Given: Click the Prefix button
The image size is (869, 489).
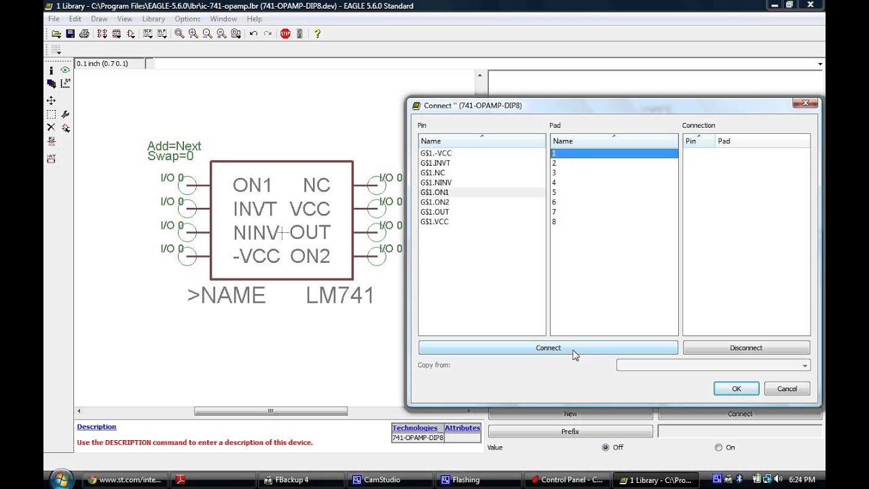Looking at the screenshot, I should tap(570, 431).
